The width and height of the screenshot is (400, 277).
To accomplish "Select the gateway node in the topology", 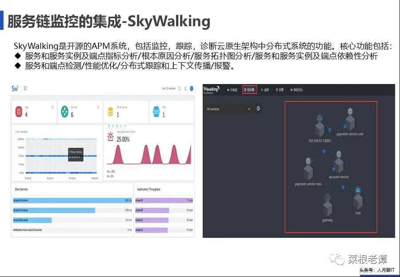I will pos(328,209).
